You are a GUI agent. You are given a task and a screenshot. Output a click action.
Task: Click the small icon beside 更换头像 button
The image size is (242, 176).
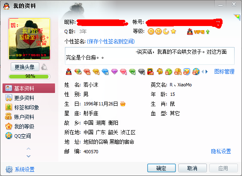[x=44, y=67]
